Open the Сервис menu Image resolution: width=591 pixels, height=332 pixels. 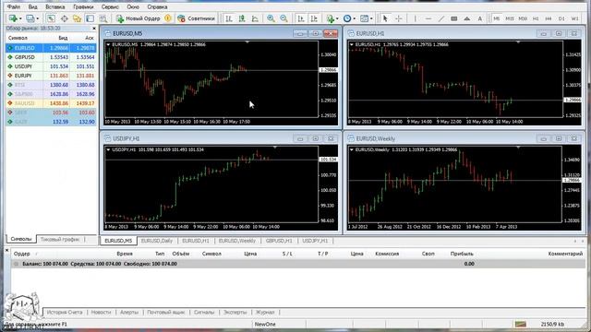[110, 6]
